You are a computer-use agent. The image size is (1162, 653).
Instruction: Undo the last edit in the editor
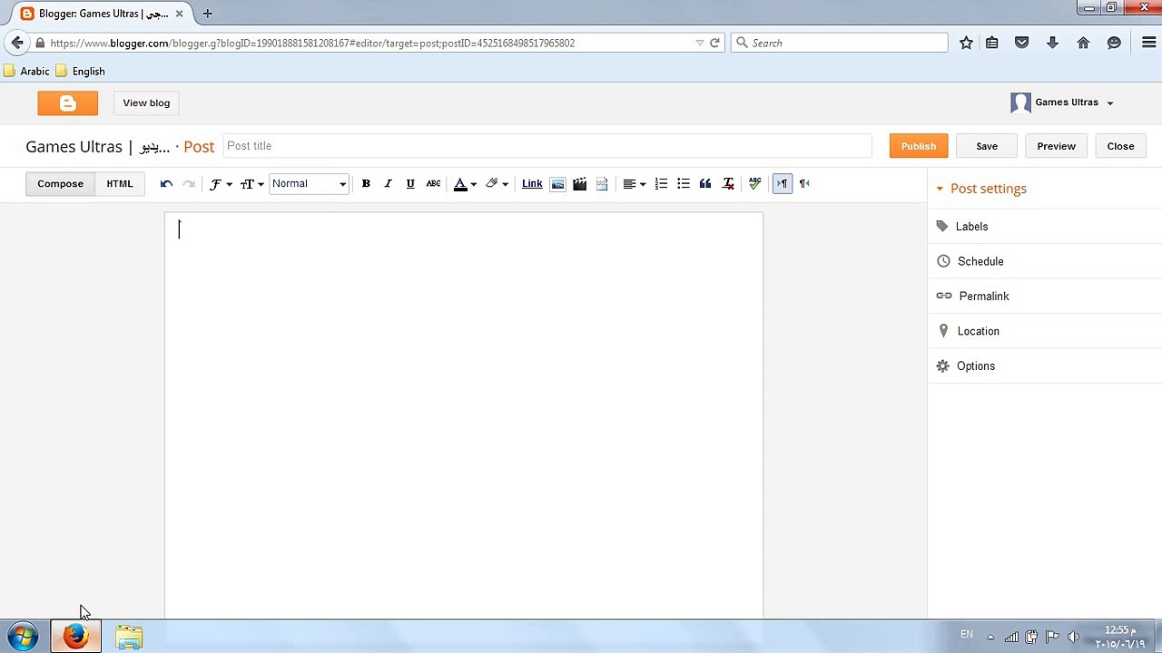[166, 184]
